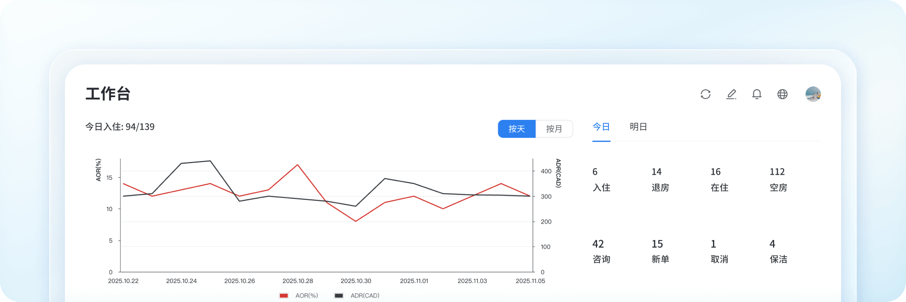Switch chart to 按天 view

(x=516, y=129)
